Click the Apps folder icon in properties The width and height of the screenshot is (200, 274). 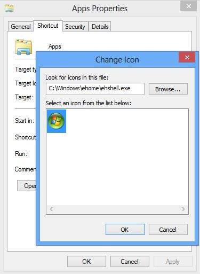pyautogui.click(x=23, y=47)
